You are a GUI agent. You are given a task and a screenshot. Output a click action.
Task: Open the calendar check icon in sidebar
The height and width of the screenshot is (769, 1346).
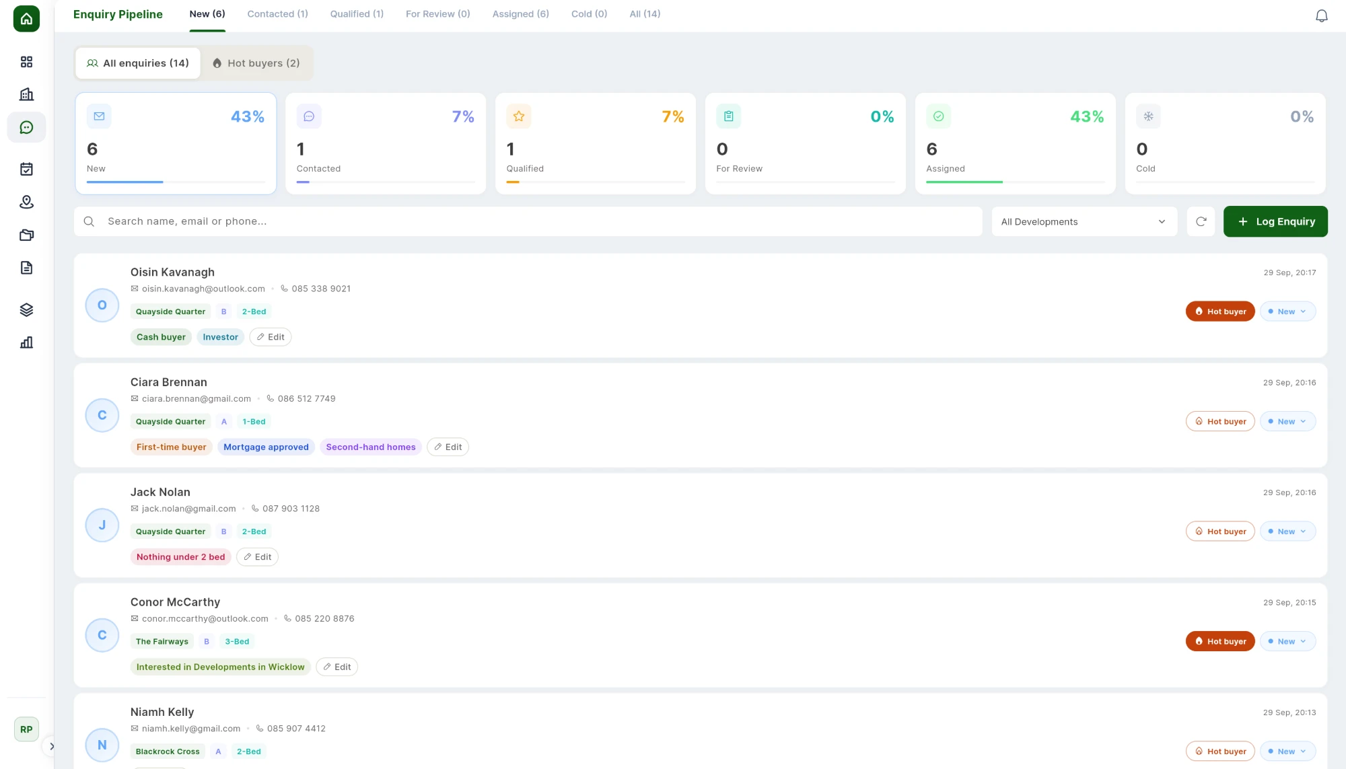coord(26,169)
